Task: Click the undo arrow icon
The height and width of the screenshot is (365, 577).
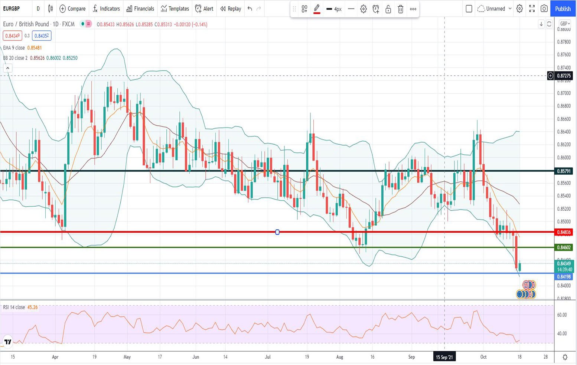Action: (250, 9)
